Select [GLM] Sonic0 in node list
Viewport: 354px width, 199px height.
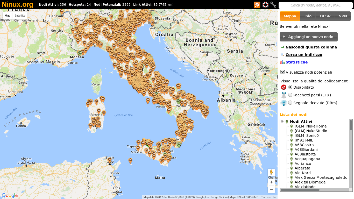[307, 136]
